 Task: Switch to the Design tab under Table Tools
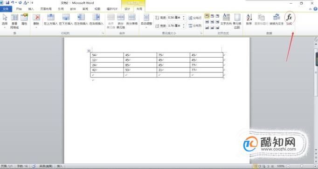click(x=127, y=9)
